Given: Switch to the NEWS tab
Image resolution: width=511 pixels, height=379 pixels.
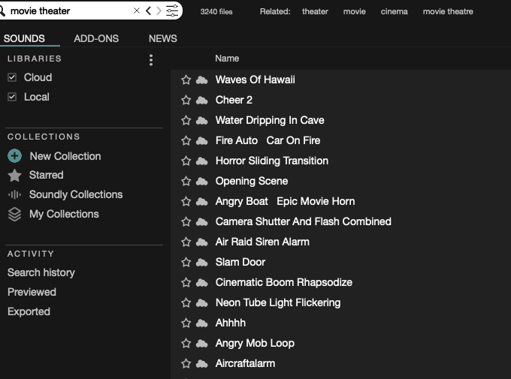Looking at the screenshot, I should tap(163, 38).
